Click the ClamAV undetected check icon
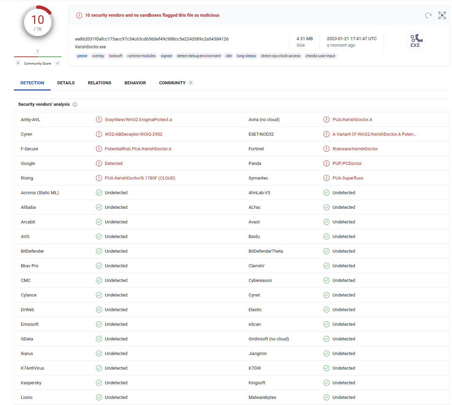 [x=327, y=266]
